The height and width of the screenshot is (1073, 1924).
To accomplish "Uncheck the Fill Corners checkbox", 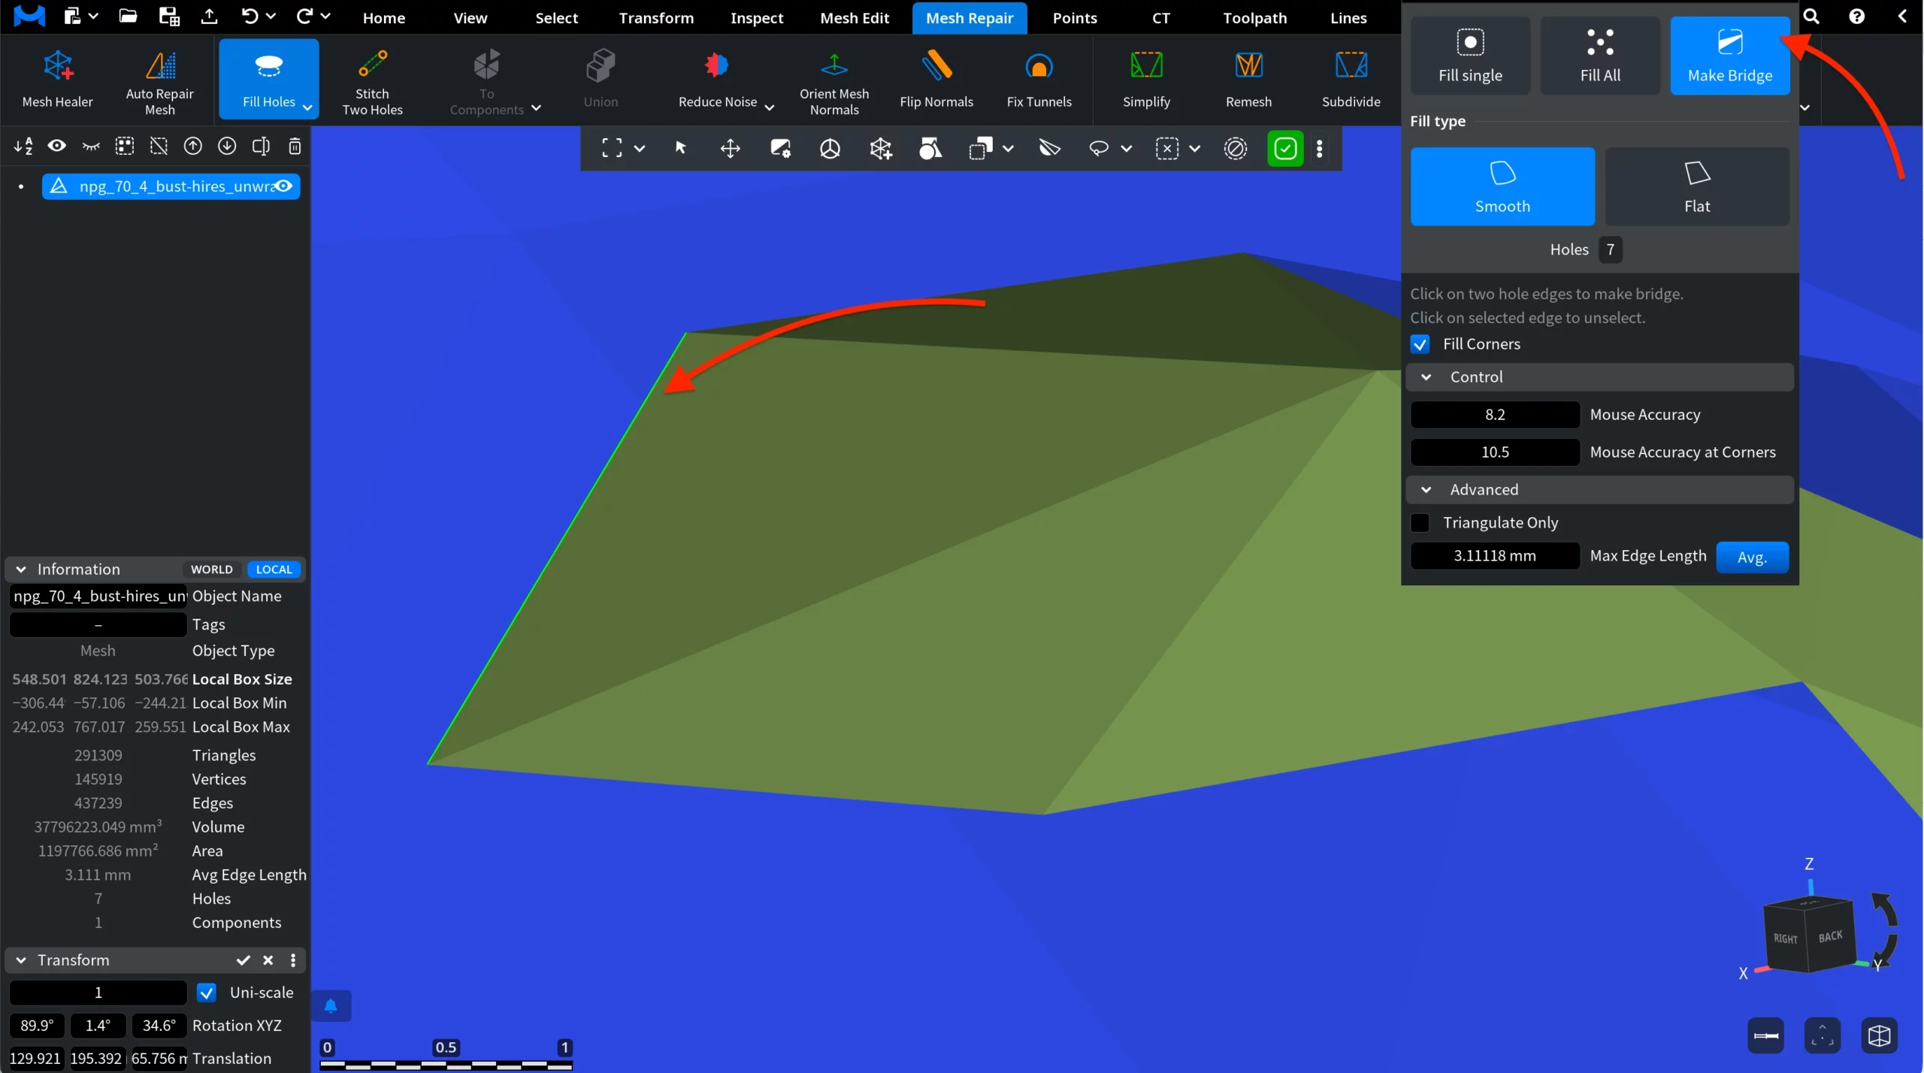I will [1420, 343].
